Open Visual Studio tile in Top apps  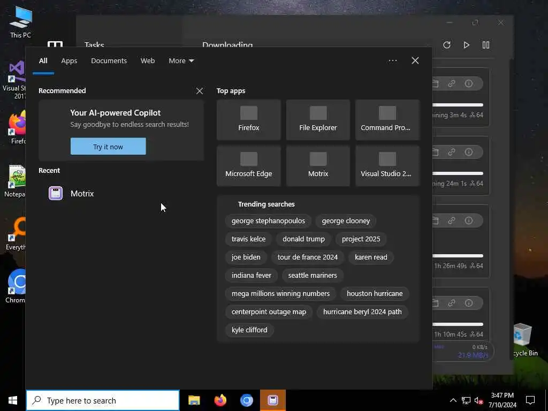[387, 166]
